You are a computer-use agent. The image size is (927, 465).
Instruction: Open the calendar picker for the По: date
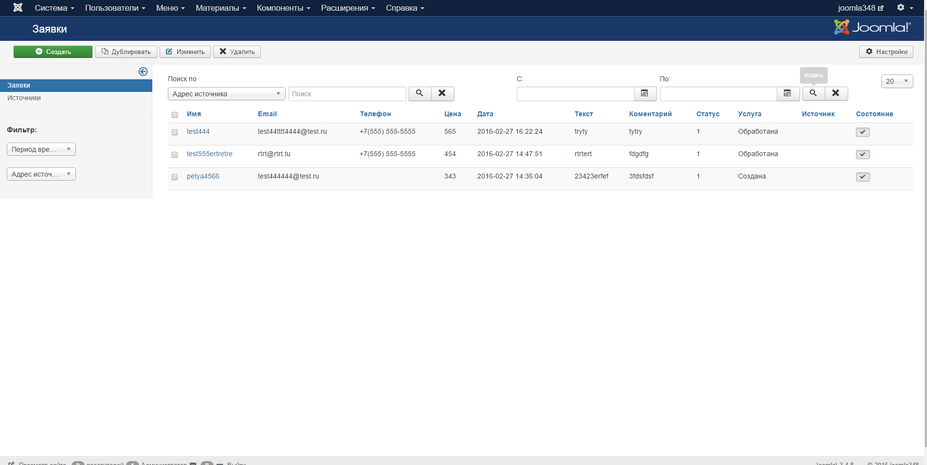pyautogui.click(x=787, y=93)
